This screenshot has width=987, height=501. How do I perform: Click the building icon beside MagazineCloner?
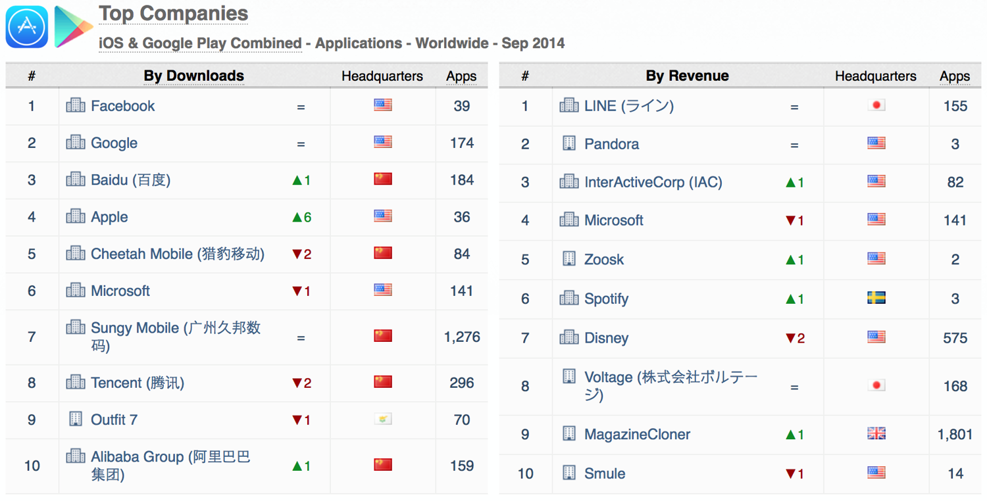point(569,433)
